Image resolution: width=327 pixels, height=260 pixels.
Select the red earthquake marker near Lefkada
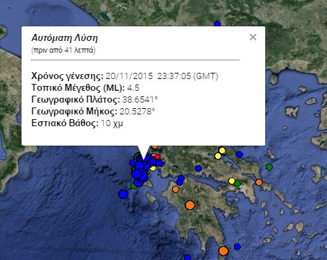point(158,157)
